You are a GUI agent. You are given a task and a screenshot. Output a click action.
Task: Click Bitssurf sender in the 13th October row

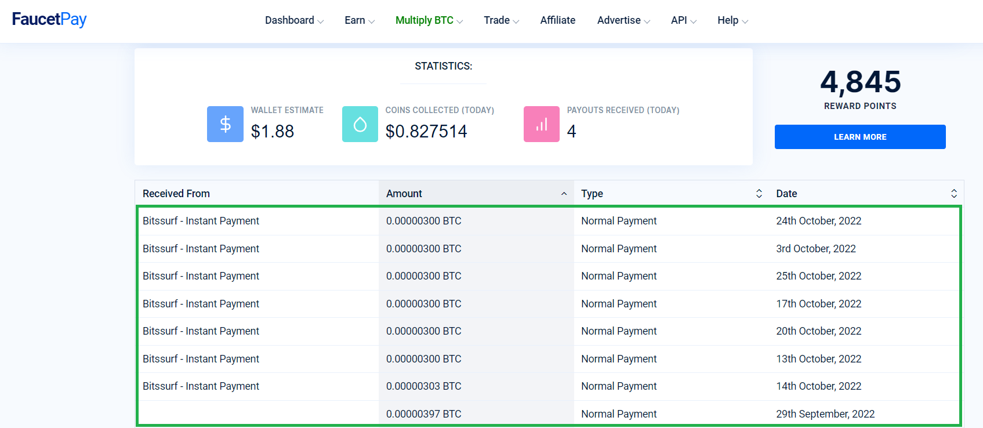(201, 359)
